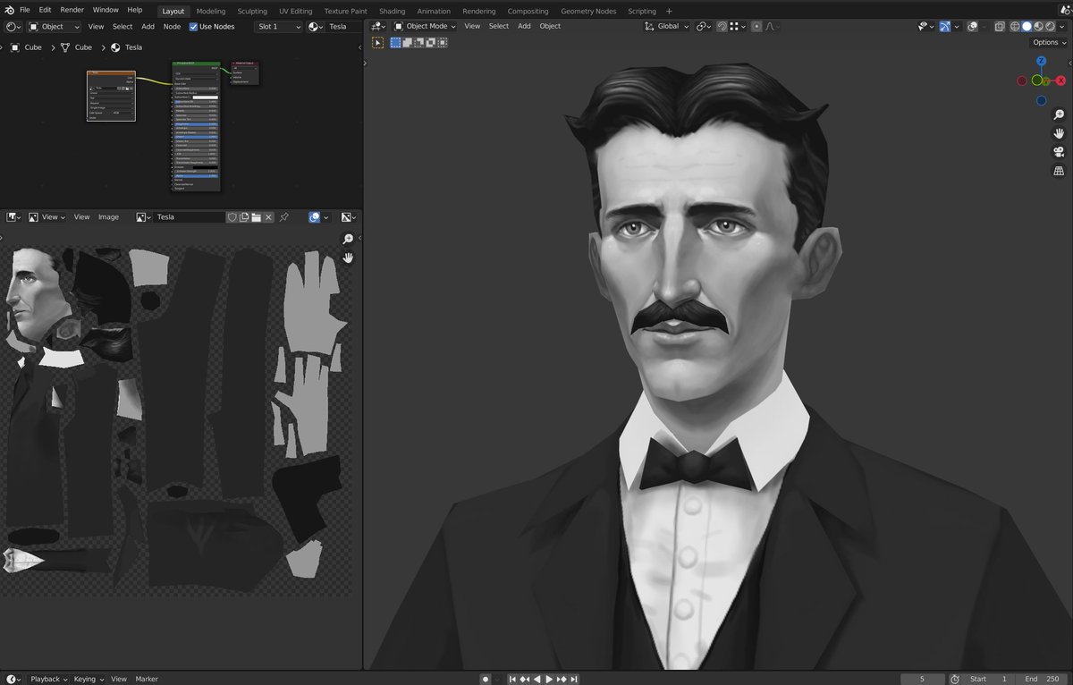The image size is (1073, 685).
Task: Open the image display channels dropdown
Action: (x=348, y=216)
